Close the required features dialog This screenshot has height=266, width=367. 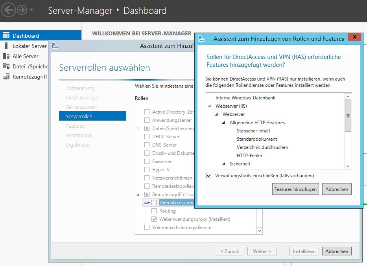tap(354, 37)
